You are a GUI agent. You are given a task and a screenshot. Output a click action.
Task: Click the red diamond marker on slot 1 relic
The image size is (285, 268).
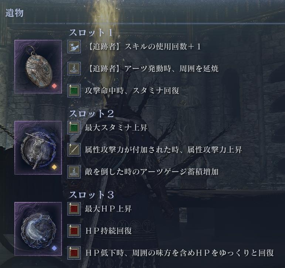pos(54,86)
